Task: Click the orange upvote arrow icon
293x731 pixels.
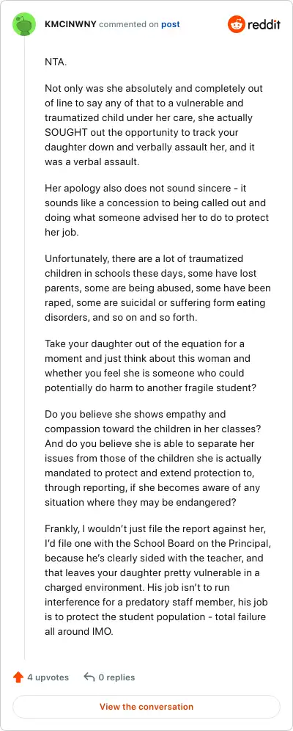Action: [x=18, y=677]
